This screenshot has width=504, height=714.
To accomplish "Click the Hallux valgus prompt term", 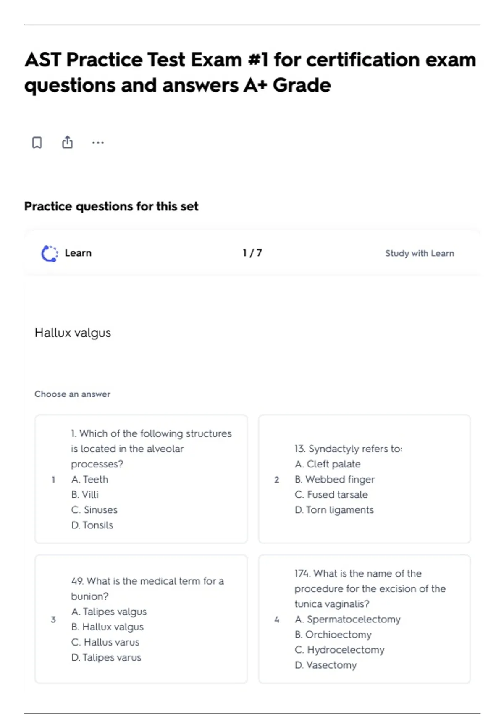I will click(x=73, y=333).
